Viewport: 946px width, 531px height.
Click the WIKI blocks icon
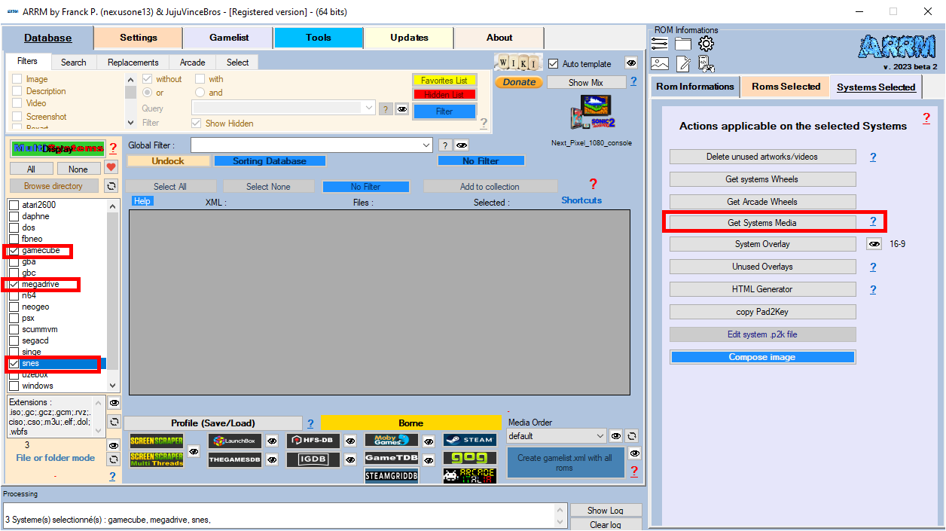pos(517,63)
